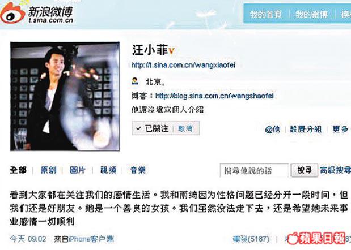Open 設置分組 group settings
The width and height of the screenshot is (351, 250).
306,129
